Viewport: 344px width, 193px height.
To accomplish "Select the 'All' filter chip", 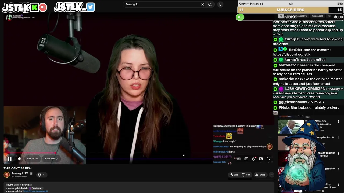I will (x=281, y=16).
